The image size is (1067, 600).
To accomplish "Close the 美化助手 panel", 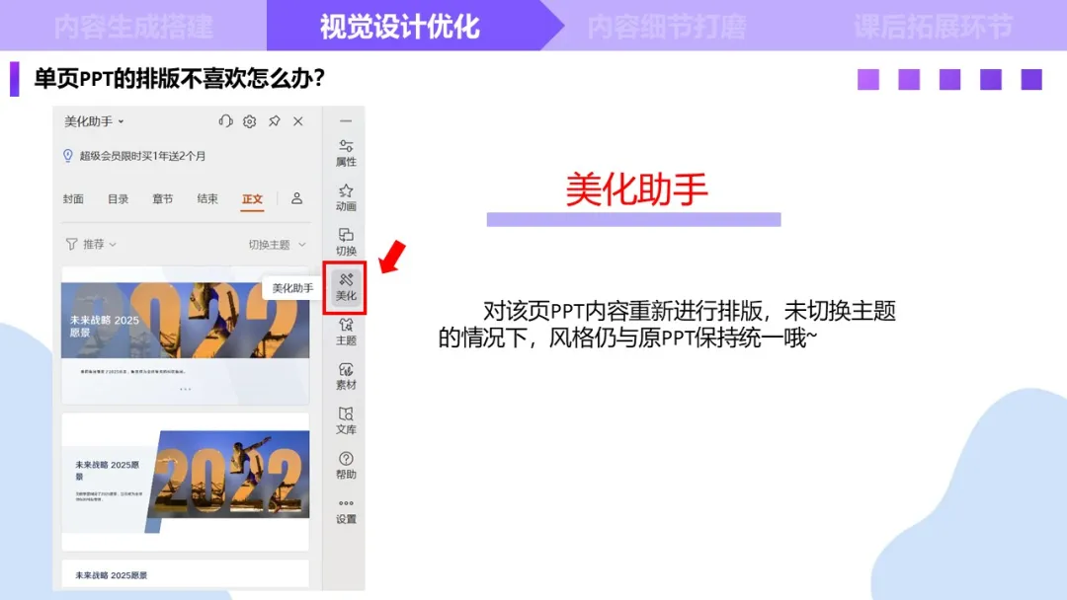I will pyautogui.click(x=298, y=121).
